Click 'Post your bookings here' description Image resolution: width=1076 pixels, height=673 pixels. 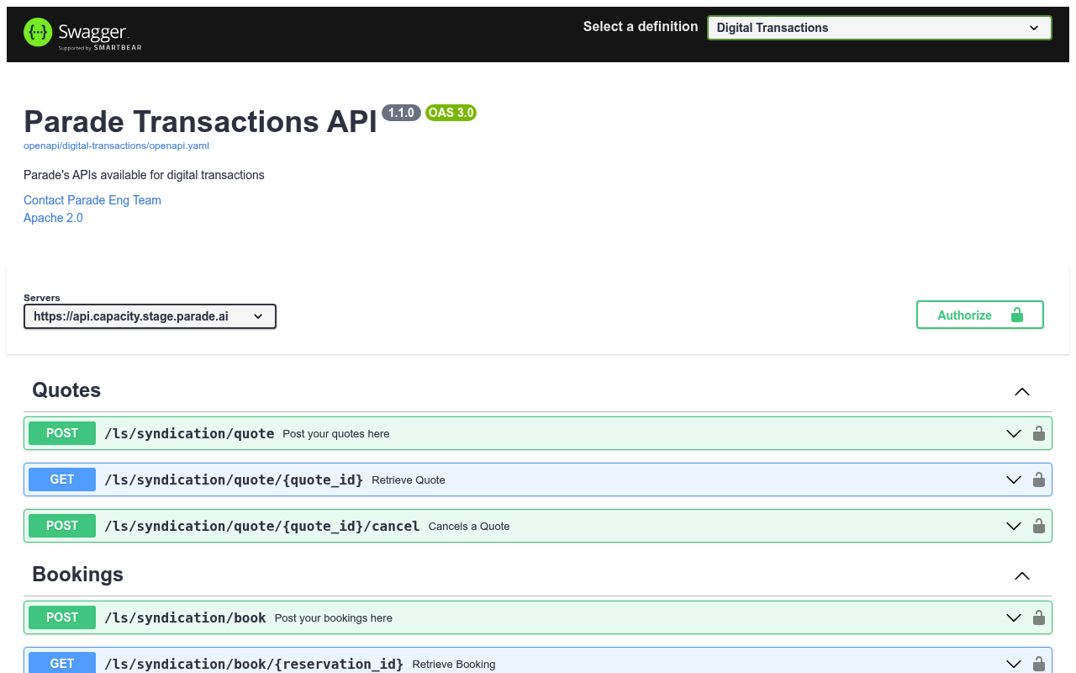tap(334, 618)
